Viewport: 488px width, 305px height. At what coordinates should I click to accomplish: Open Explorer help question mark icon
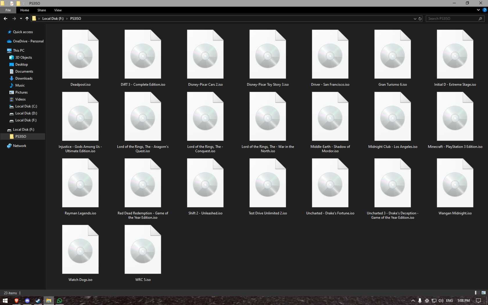485,10
